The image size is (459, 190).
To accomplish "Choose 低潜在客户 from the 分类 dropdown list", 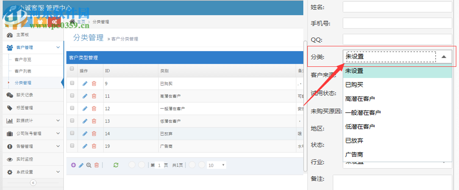I will coord(397,127).
